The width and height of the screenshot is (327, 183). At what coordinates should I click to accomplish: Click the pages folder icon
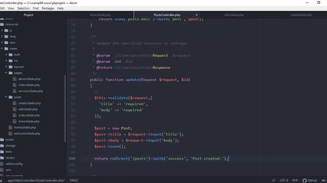pyautogui.click(x=10, y=73)
